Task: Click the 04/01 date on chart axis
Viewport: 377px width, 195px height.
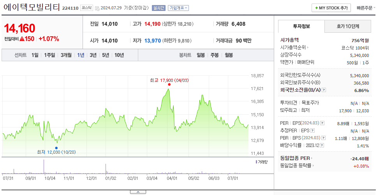Action: click(172, 178)
